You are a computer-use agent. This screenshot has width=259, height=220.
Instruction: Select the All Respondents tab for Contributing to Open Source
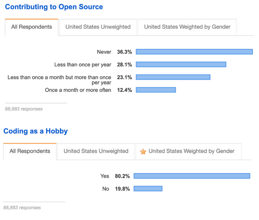(x=32, y=27)
